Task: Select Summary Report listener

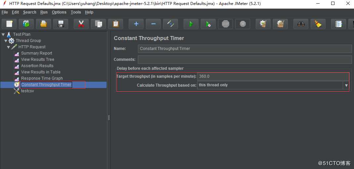Action: pos(37,53)
